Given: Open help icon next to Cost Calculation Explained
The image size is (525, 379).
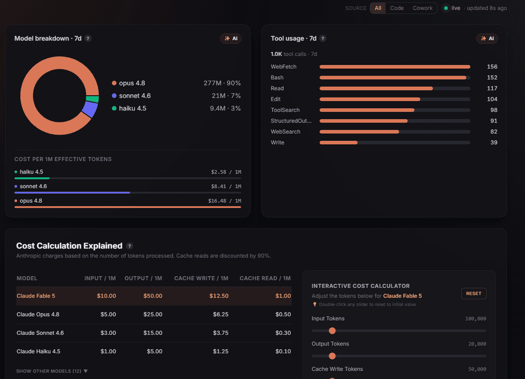Looking at the screenshot, I should pos(130,246).
